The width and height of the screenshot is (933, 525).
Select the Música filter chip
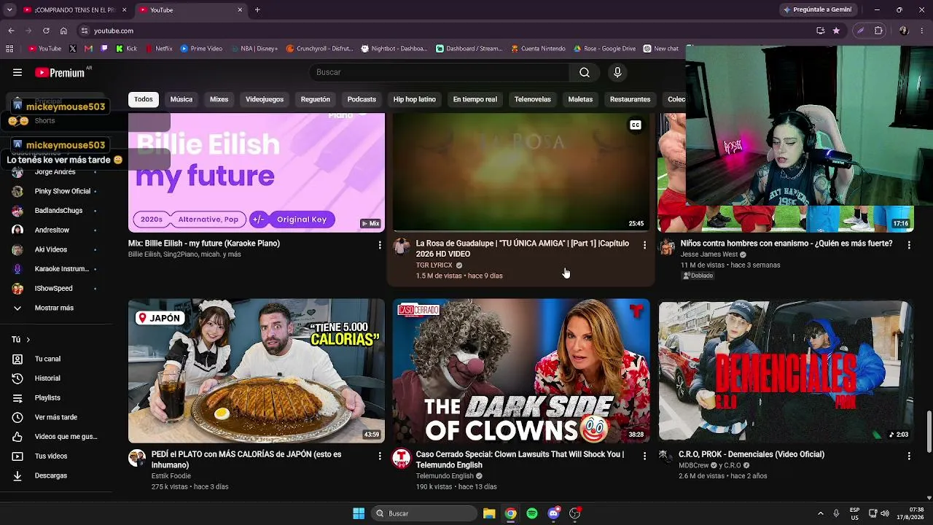181,99
